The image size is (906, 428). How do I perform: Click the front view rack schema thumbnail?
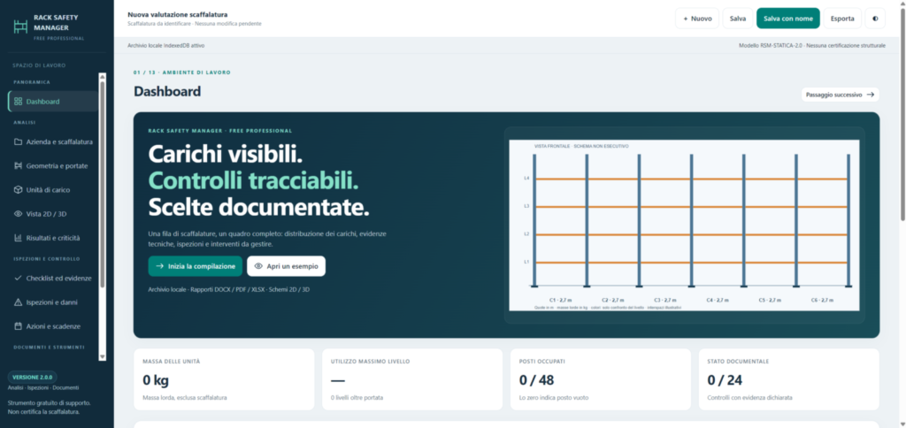pos(684,225)
